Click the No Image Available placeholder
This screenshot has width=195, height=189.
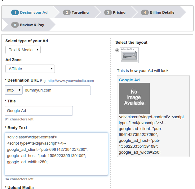[x=134, y=98]
